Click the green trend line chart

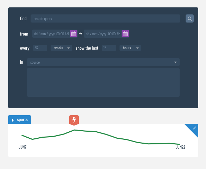point(101,137)
